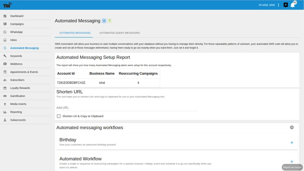The image size is (304, 171).
Task: Click business name txhd cell
Action: 102,82
